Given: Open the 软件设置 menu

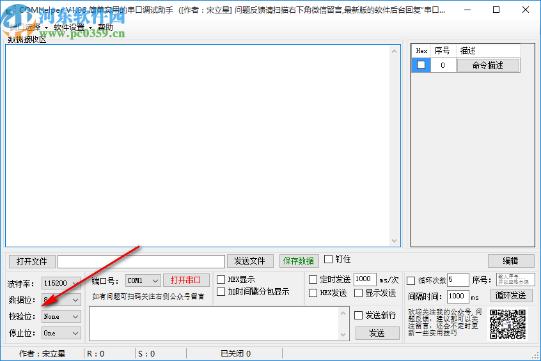Looking at the screenshot, I should 73,27.
